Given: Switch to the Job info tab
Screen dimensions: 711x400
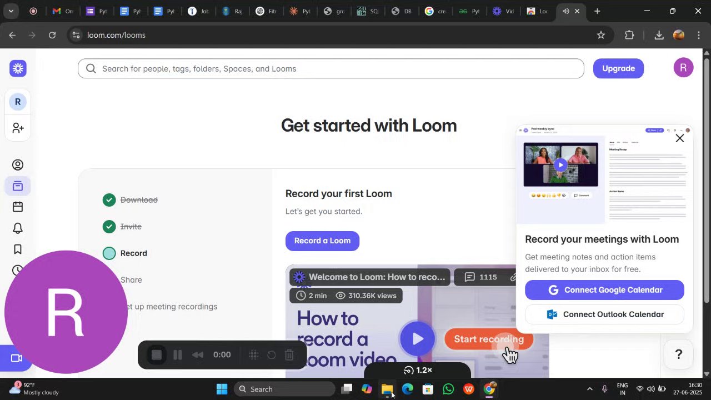Looking at the screenshot, I should [x=198, y=11].
